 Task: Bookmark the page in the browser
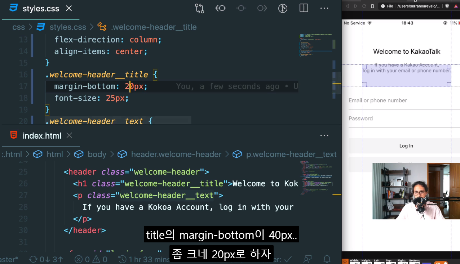pyautogui.click(x=373, y=6)
